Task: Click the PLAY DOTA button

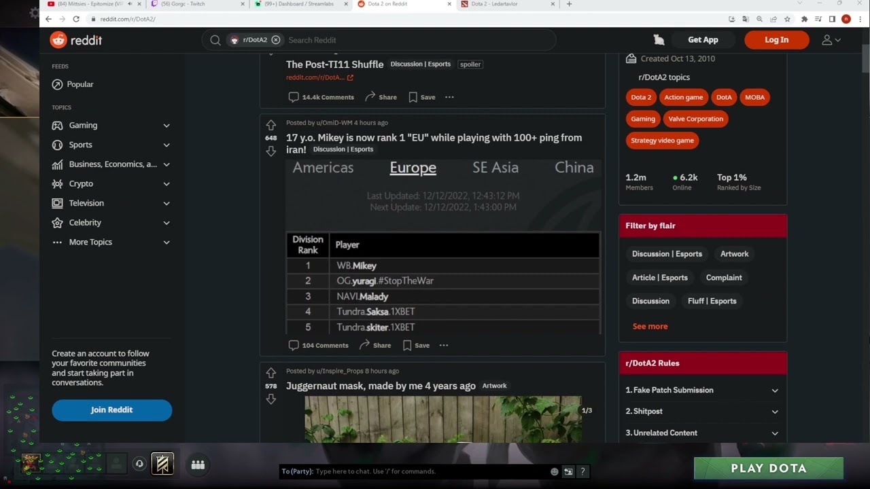Action: 769,468
